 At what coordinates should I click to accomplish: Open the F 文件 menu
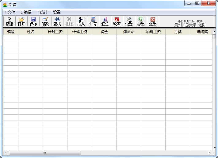point(10,12)
